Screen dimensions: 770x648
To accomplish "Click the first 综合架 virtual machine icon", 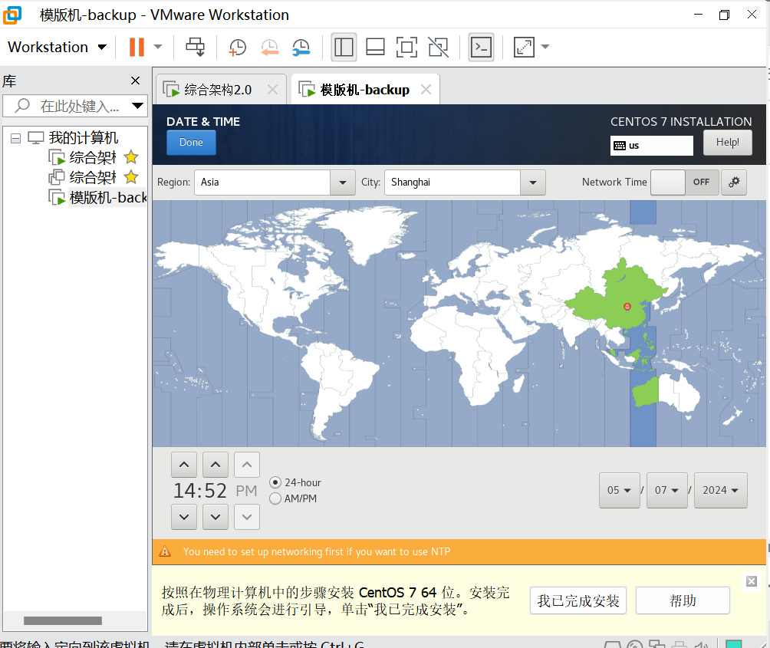I will pos(57,157).
